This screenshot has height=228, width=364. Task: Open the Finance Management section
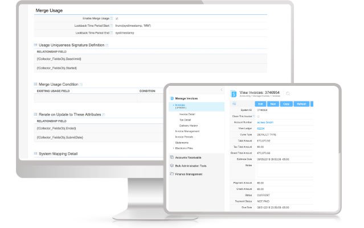(x=189, y=174)
